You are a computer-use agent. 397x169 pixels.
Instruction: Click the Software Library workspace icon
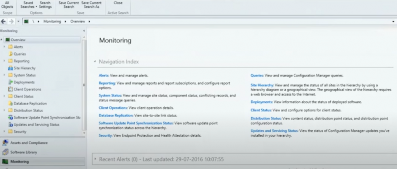tap(5, 152)
